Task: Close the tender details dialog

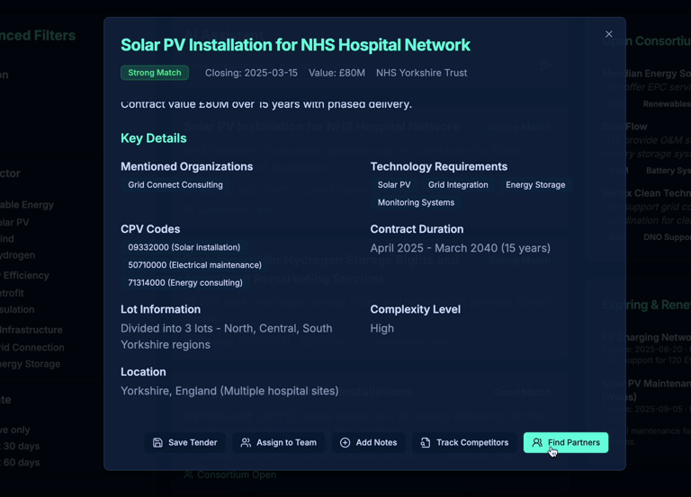Action: 608,34
